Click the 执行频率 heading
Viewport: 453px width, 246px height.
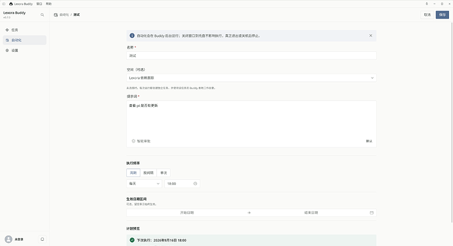pyautogui.click(x=133, y=163)
